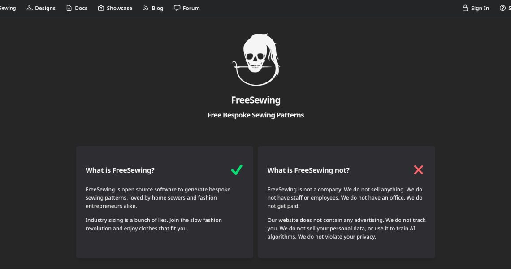The width and height of the screenshot is (511, 269).
Task: Click the green checkmark in the left card
Action: (237, 170)
